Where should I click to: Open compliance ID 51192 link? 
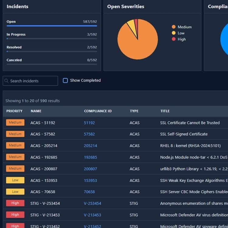[x=89, y=123]
